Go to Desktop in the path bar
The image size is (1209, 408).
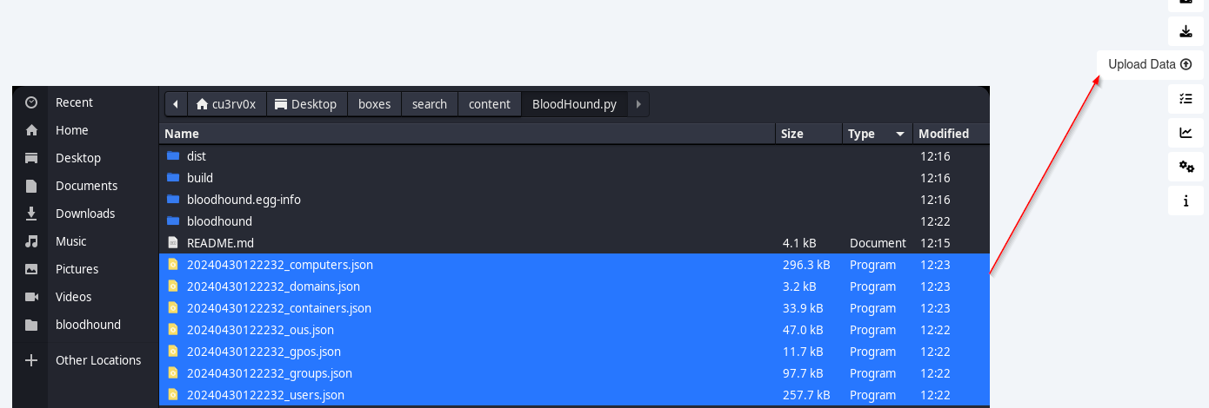click(x=307, y=104)
